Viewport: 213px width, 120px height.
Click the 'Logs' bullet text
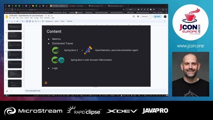(55, 68)
